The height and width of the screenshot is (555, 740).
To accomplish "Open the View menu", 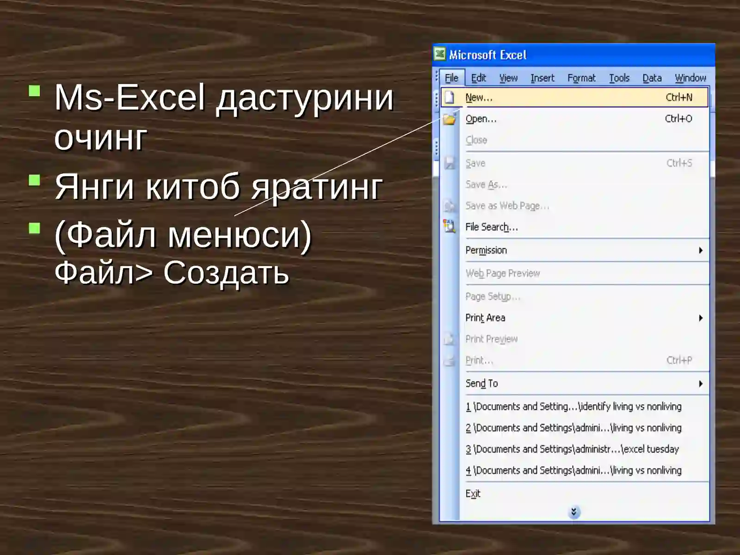I will 508,78.
